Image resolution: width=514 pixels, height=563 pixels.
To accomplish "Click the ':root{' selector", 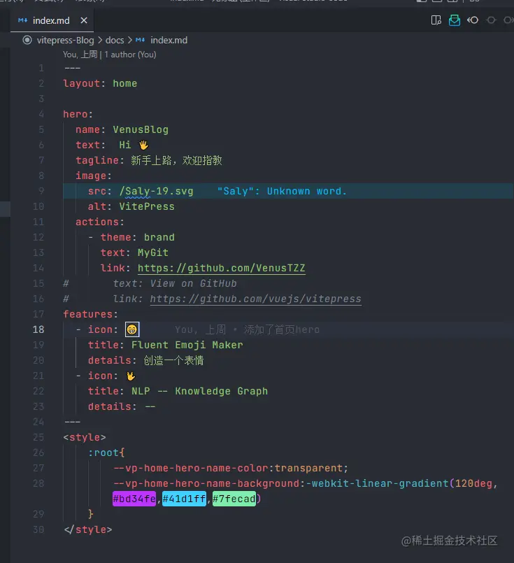I will click(106, 452).
